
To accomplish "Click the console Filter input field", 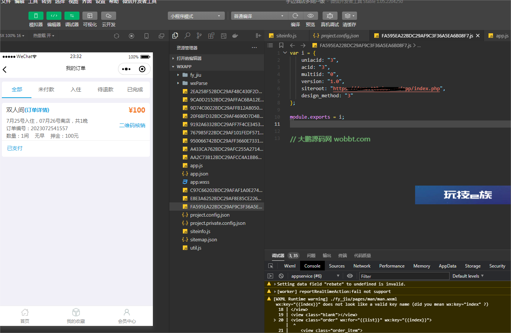I will [404, 276].
